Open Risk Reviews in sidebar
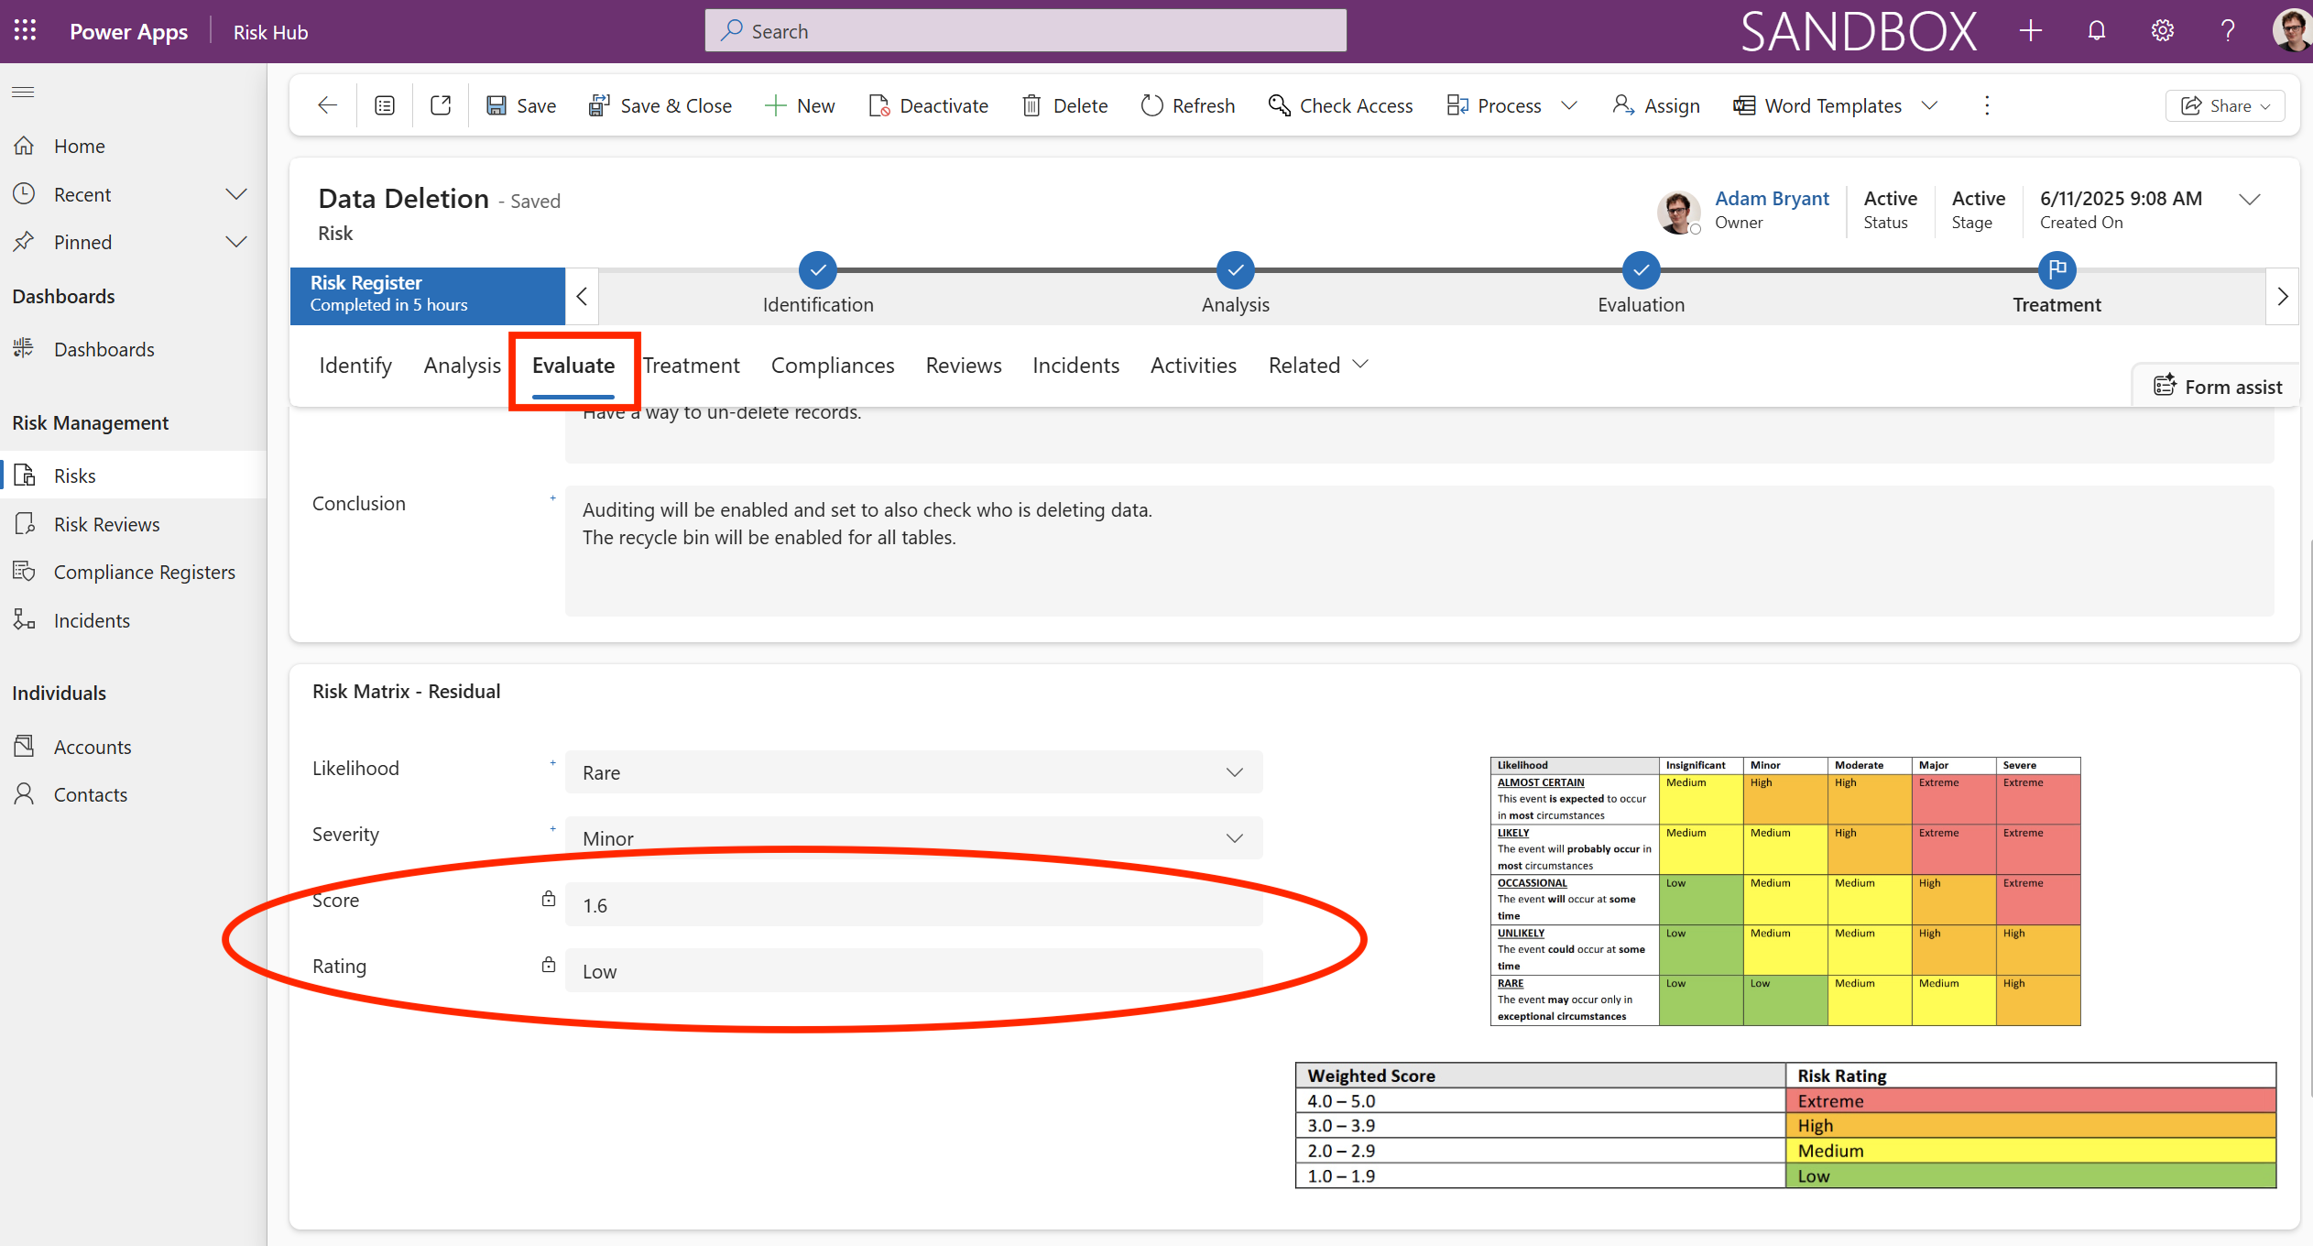The height and width of the screenshot is (1246, 2313). pos(106,524)
